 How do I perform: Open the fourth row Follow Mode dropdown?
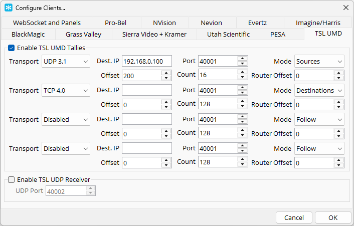pyautogui.click(x=319, y=148)
